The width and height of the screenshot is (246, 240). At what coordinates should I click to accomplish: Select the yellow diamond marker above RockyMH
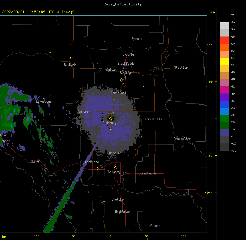click(71, 58)
